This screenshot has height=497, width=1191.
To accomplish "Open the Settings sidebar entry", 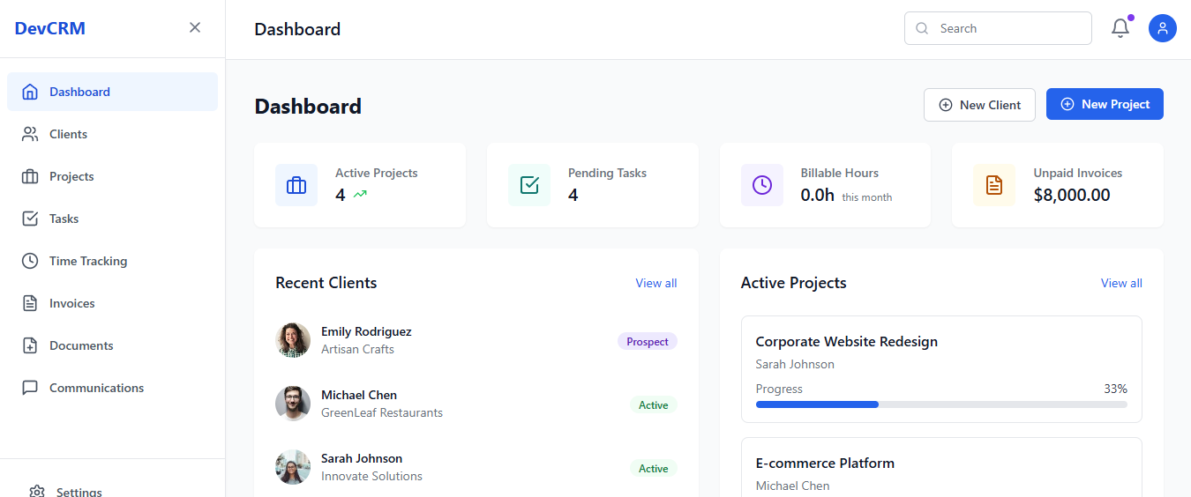I will point(112,487).
